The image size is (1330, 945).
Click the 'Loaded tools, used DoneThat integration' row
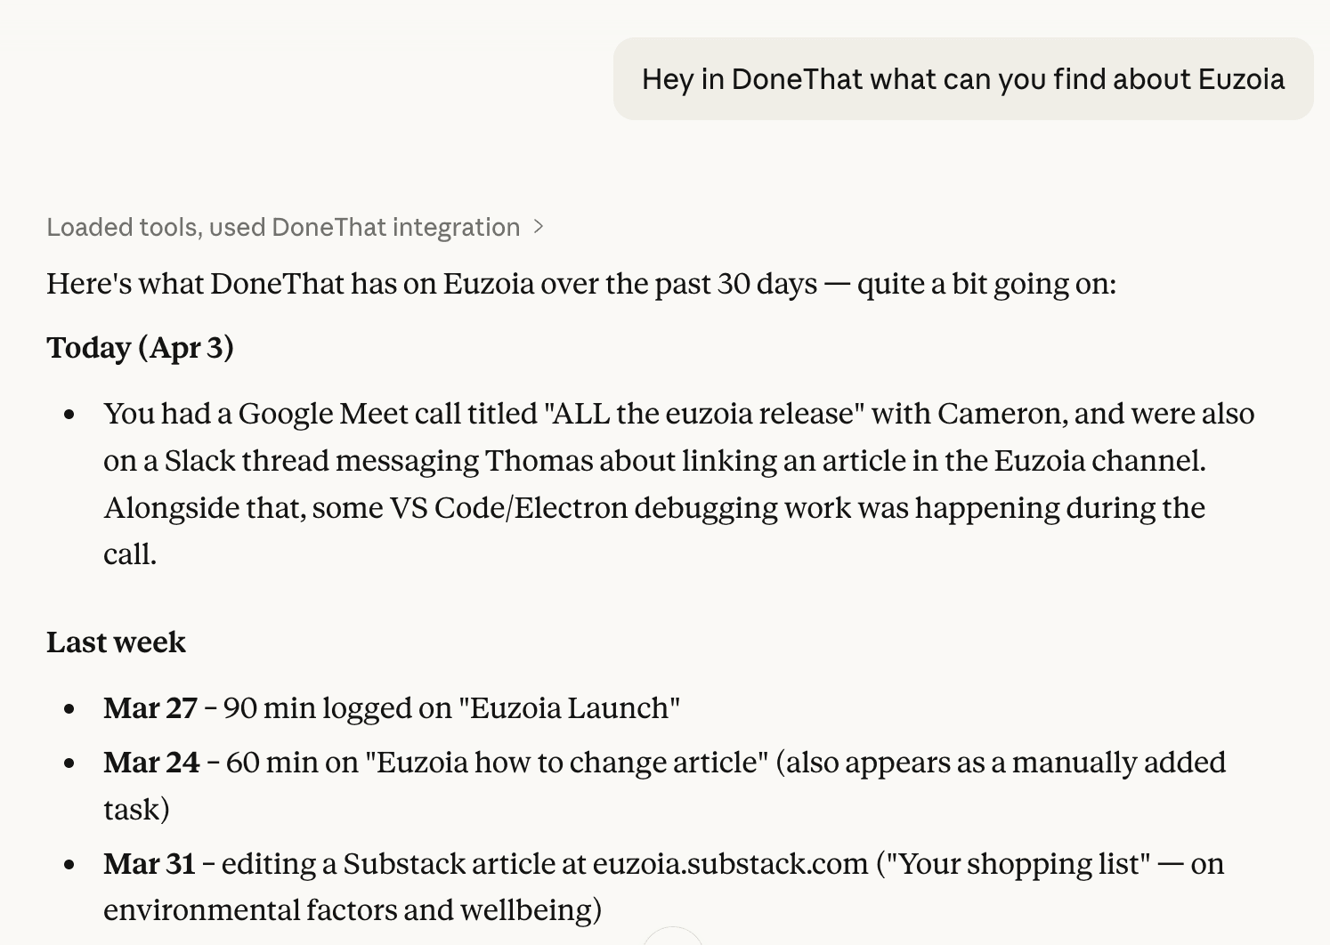[x=282, y=228]
